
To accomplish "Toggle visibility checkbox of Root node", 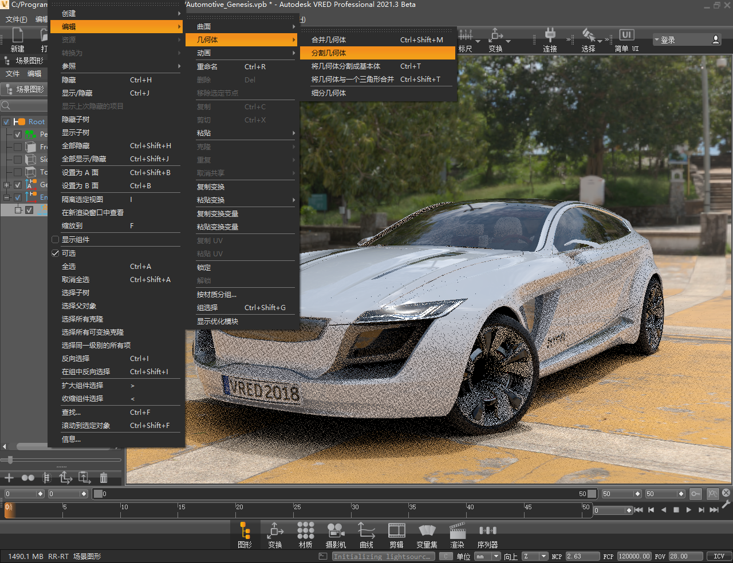I will pyautogui.click(x=6, y=121).
